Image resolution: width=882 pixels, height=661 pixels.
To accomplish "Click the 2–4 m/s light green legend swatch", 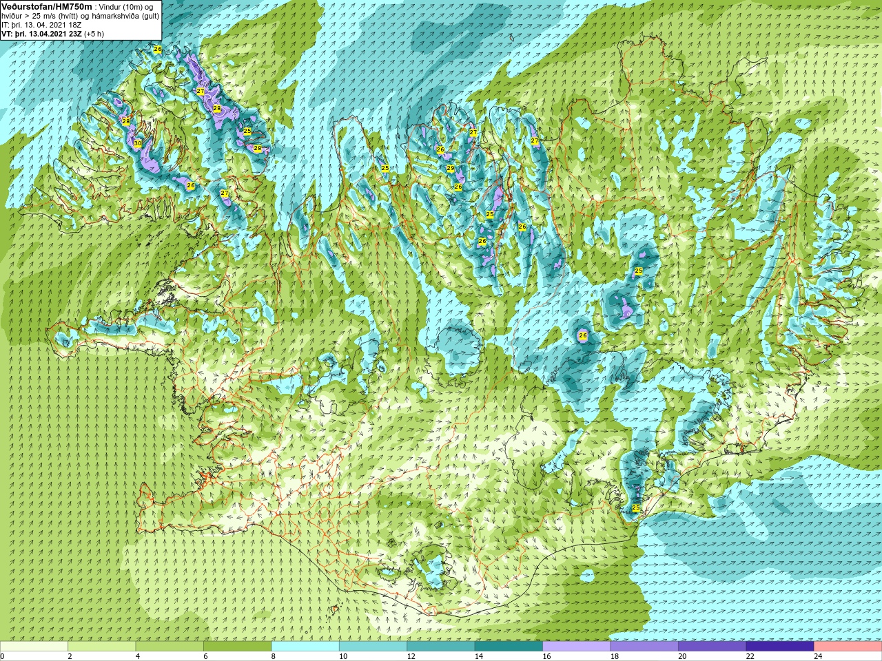I will tap(102, 647).
